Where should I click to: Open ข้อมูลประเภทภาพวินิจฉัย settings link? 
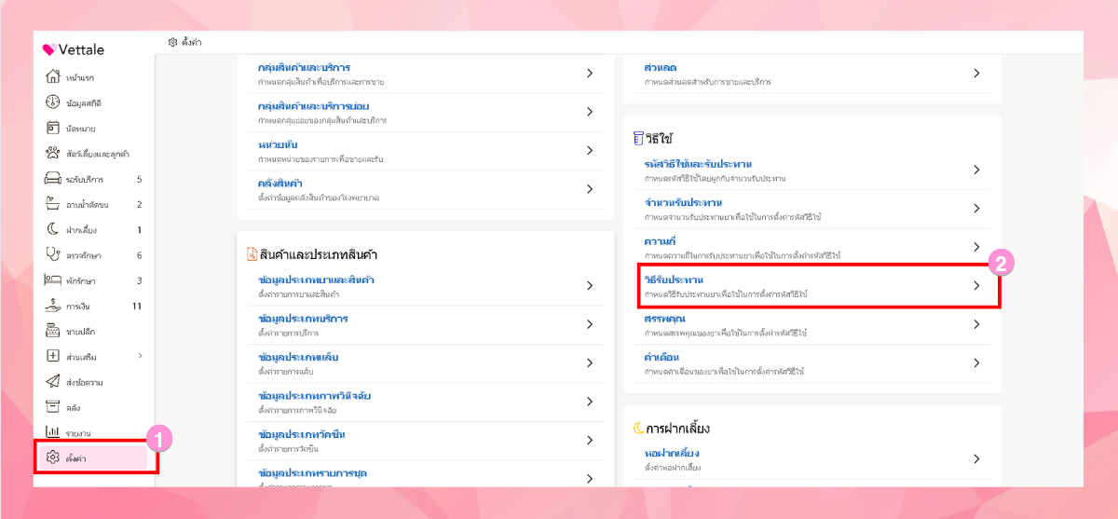click(x=314, y=396)
